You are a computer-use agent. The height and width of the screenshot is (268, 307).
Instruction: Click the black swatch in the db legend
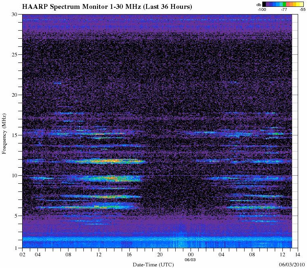[264, 4]
